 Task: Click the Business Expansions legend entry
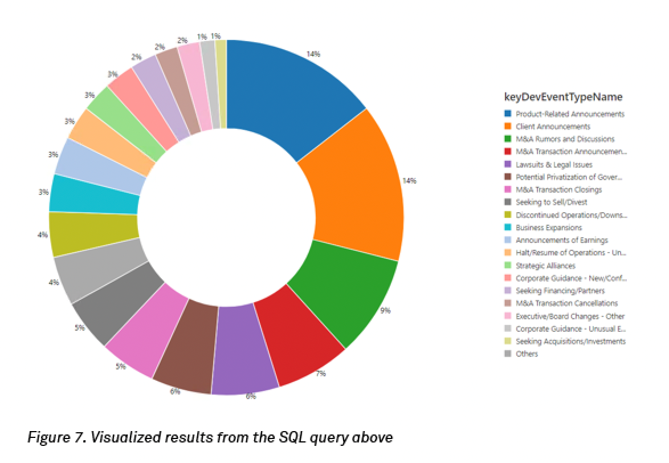coord(549,228)
